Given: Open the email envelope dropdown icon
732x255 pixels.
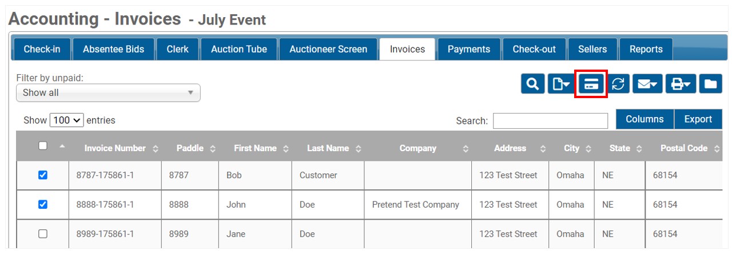Looking at the screenshot, I should pyautogui.click(x=647, y=84).
